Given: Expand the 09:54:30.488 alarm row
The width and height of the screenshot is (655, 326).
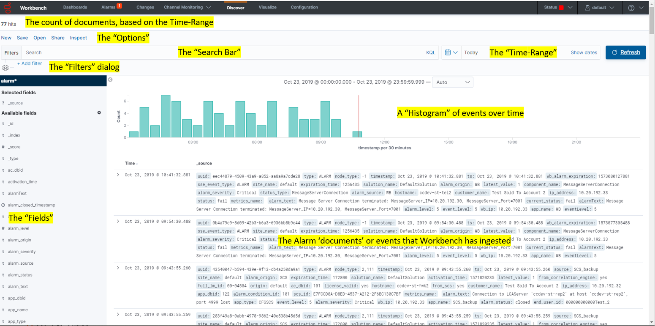Looking at the screenshot, I should (118, 221).
